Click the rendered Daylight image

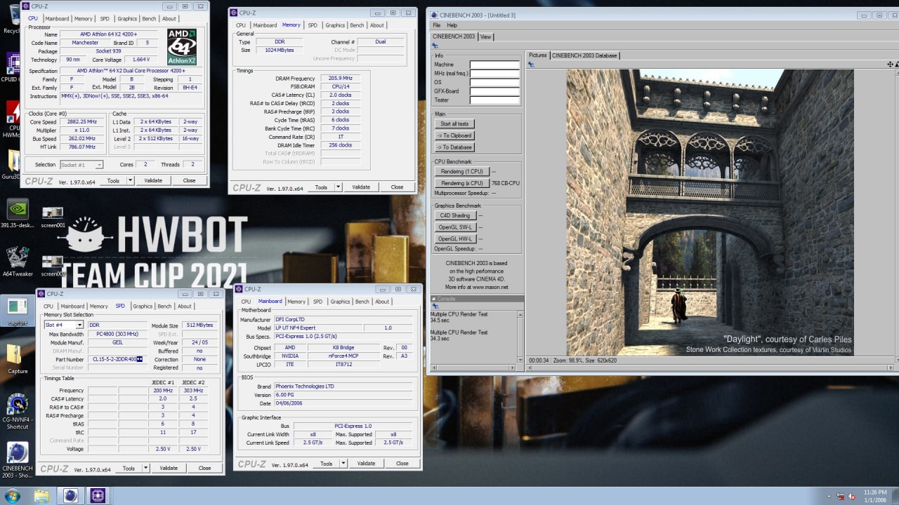pyautogui.click(x=710, y=213)
